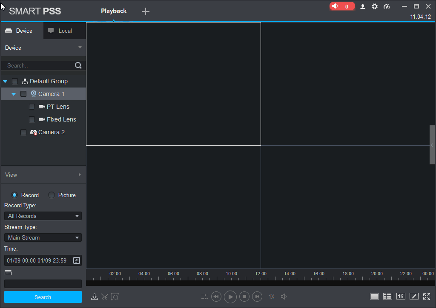436x308 pixels.
Task: Mute or unmute playback audio
Action: click(284, 297)
